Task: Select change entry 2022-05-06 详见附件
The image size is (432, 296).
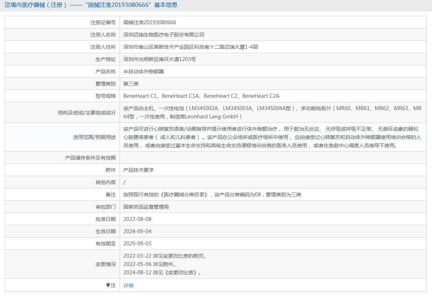Action: [x=150, y=264]
